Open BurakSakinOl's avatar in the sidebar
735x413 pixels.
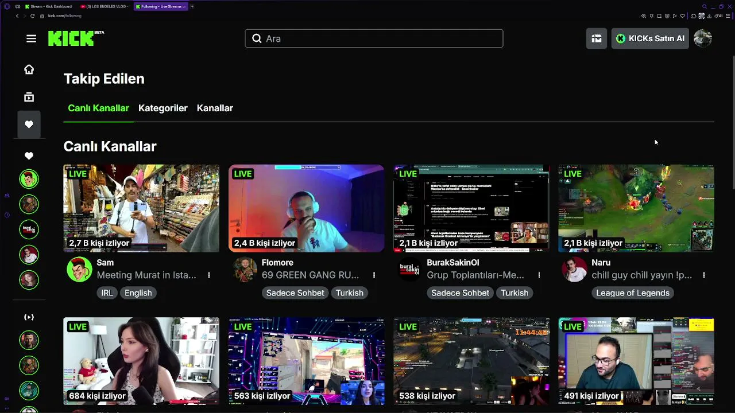[x=29, y=229]
